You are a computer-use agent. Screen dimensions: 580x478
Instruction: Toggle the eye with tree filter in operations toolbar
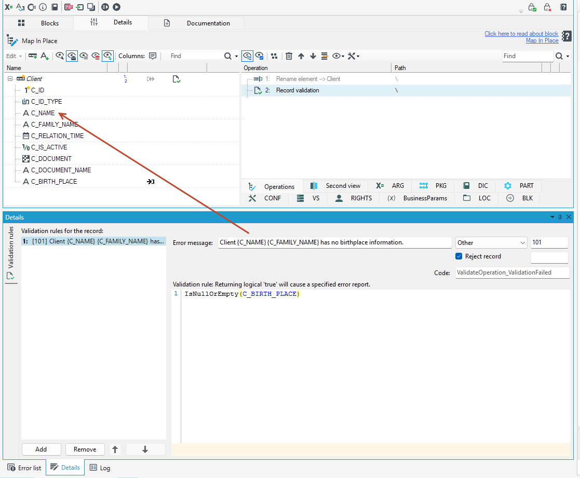point(247,56)
